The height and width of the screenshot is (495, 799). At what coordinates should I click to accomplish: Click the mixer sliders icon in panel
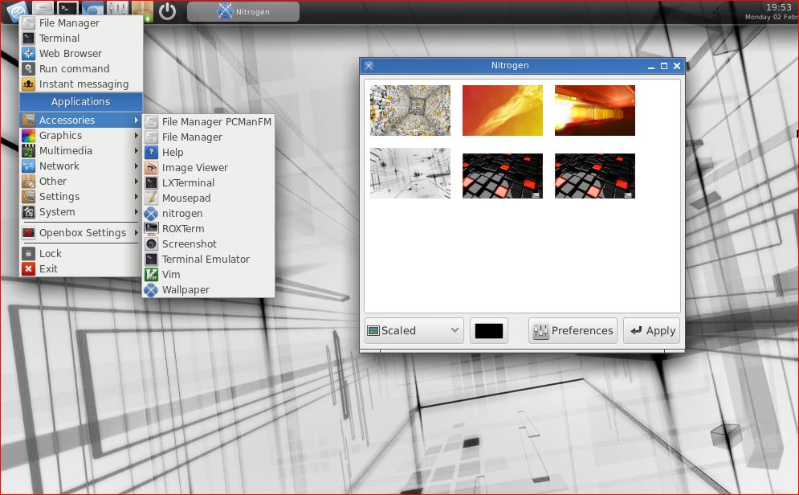117,10
